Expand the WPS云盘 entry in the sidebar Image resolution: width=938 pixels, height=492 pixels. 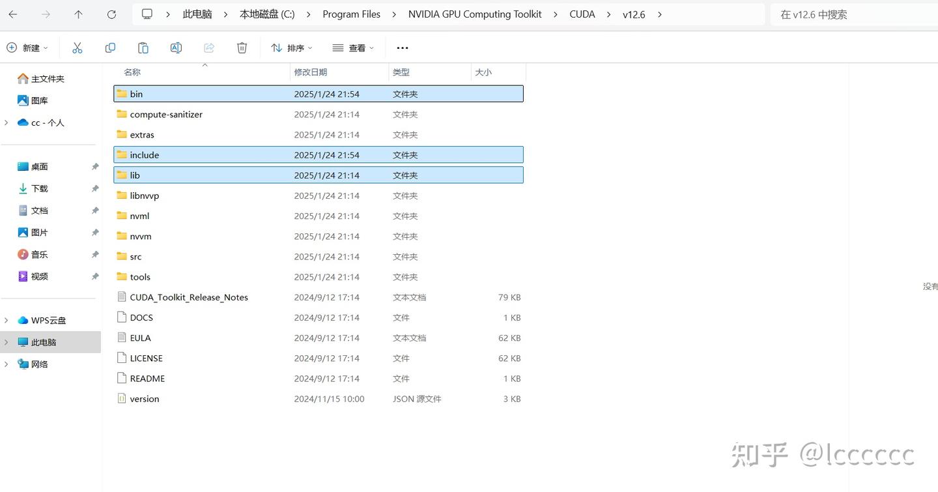click(6, 320)
